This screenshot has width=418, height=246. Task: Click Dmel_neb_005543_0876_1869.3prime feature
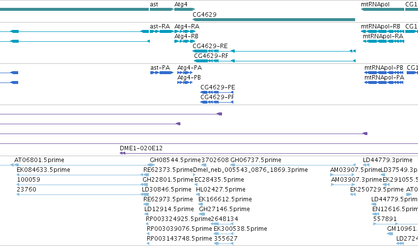click(194, 175)
